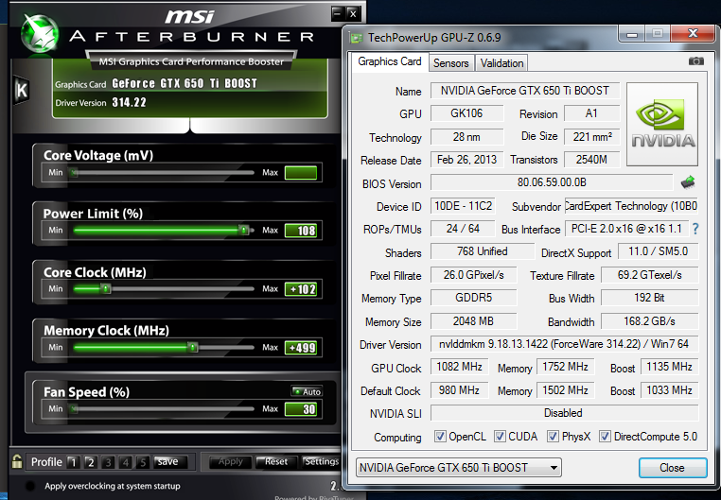Select Afterburner profile 2
721x500 pixels.
[91, 462]
